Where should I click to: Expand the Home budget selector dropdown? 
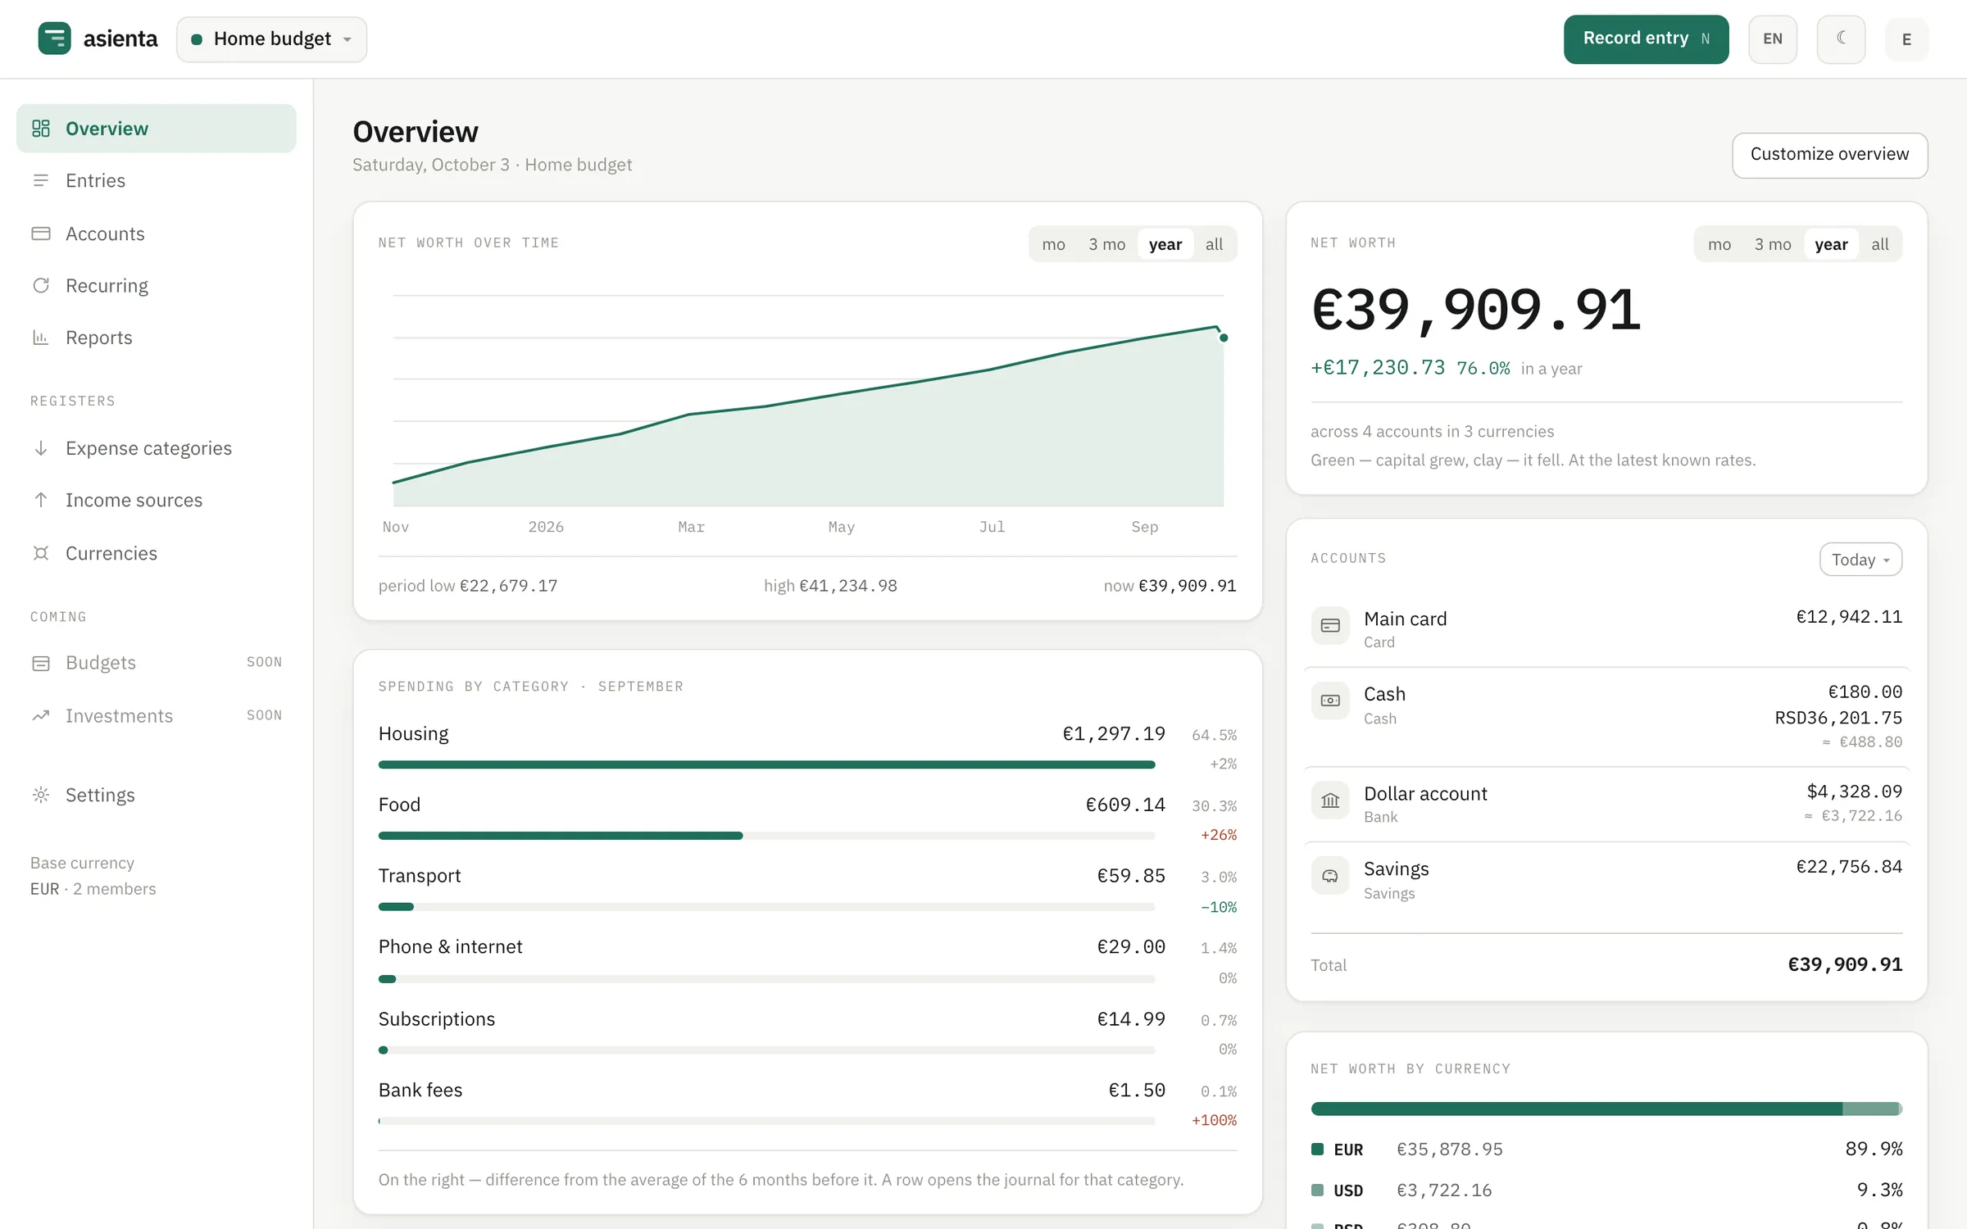pyautogui.click(x=272, y=39)
